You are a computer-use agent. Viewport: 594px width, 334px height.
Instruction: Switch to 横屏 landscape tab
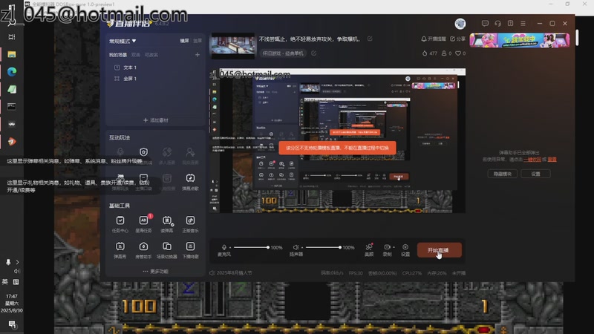tap(184, 41)
